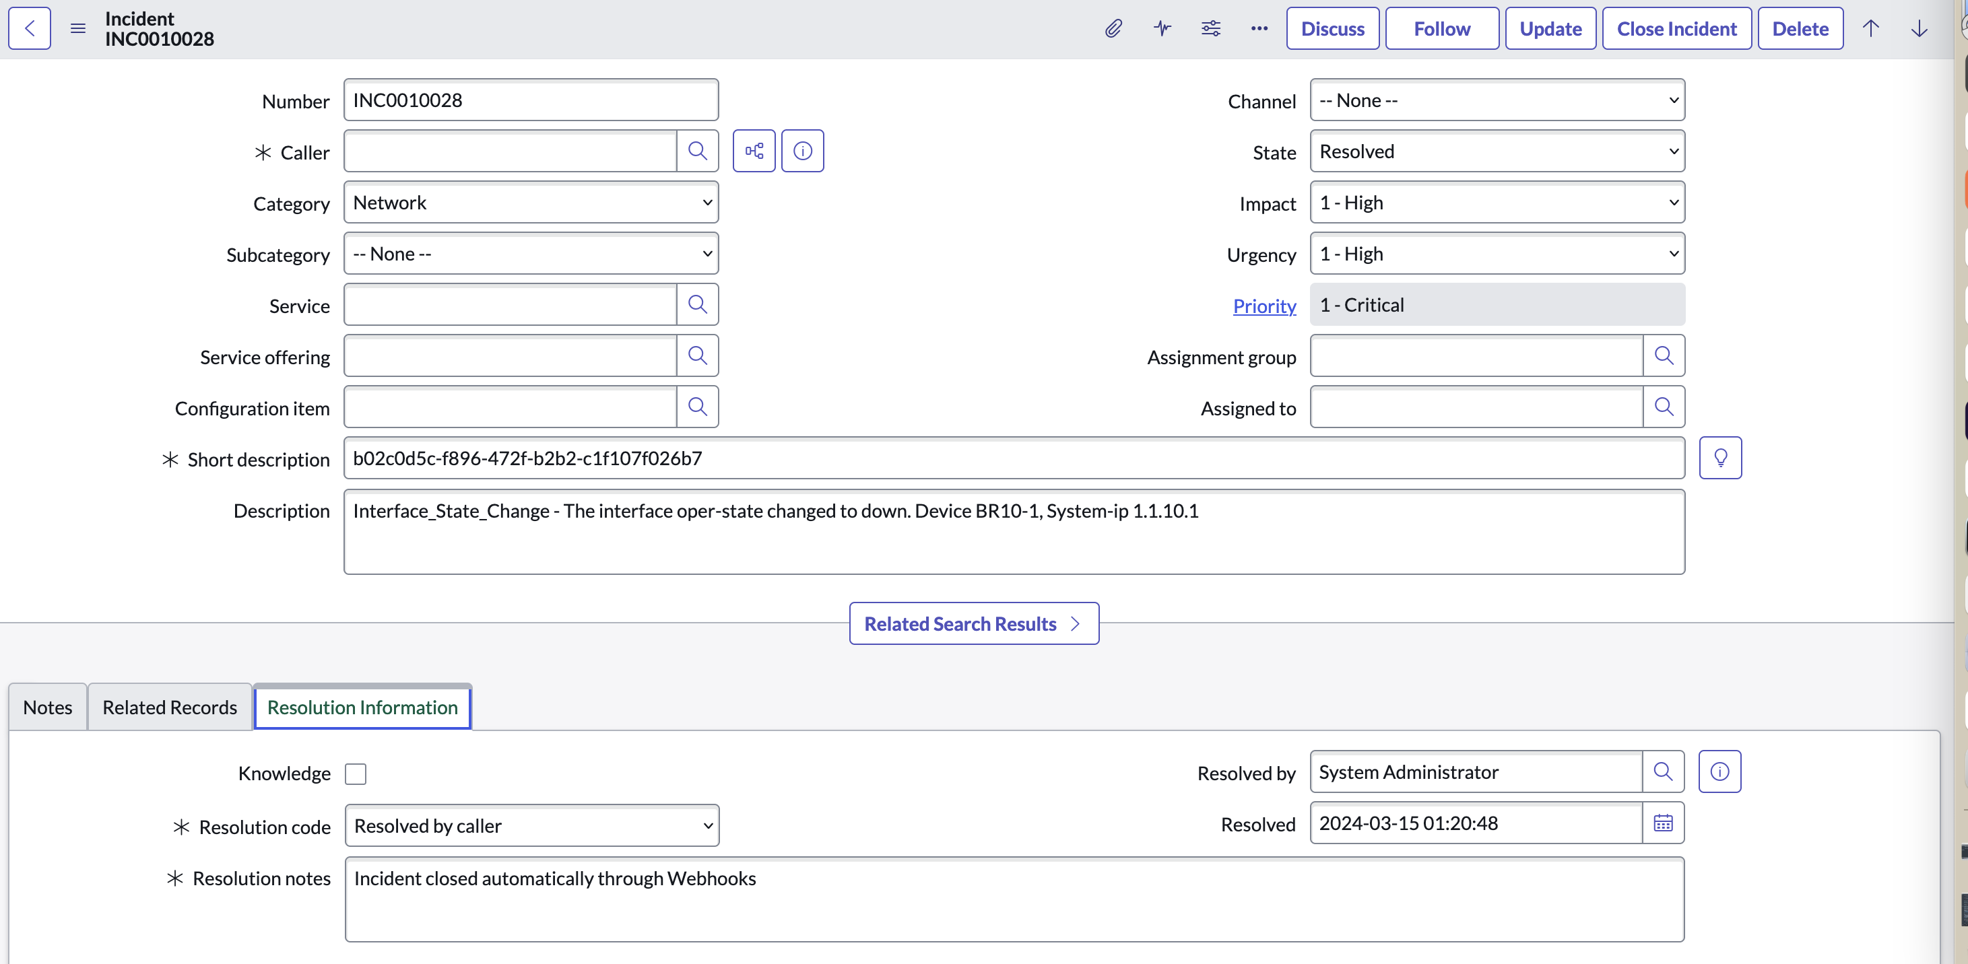Click the back arrow icon
Screen dimensions: 1968x964
click(30, 28)
